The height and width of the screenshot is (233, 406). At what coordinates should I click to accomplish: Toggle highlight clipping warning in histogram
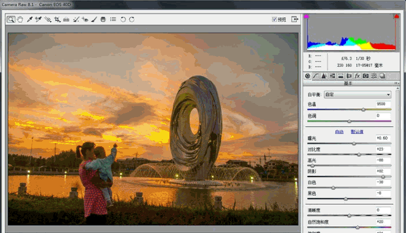click(396, 17)
